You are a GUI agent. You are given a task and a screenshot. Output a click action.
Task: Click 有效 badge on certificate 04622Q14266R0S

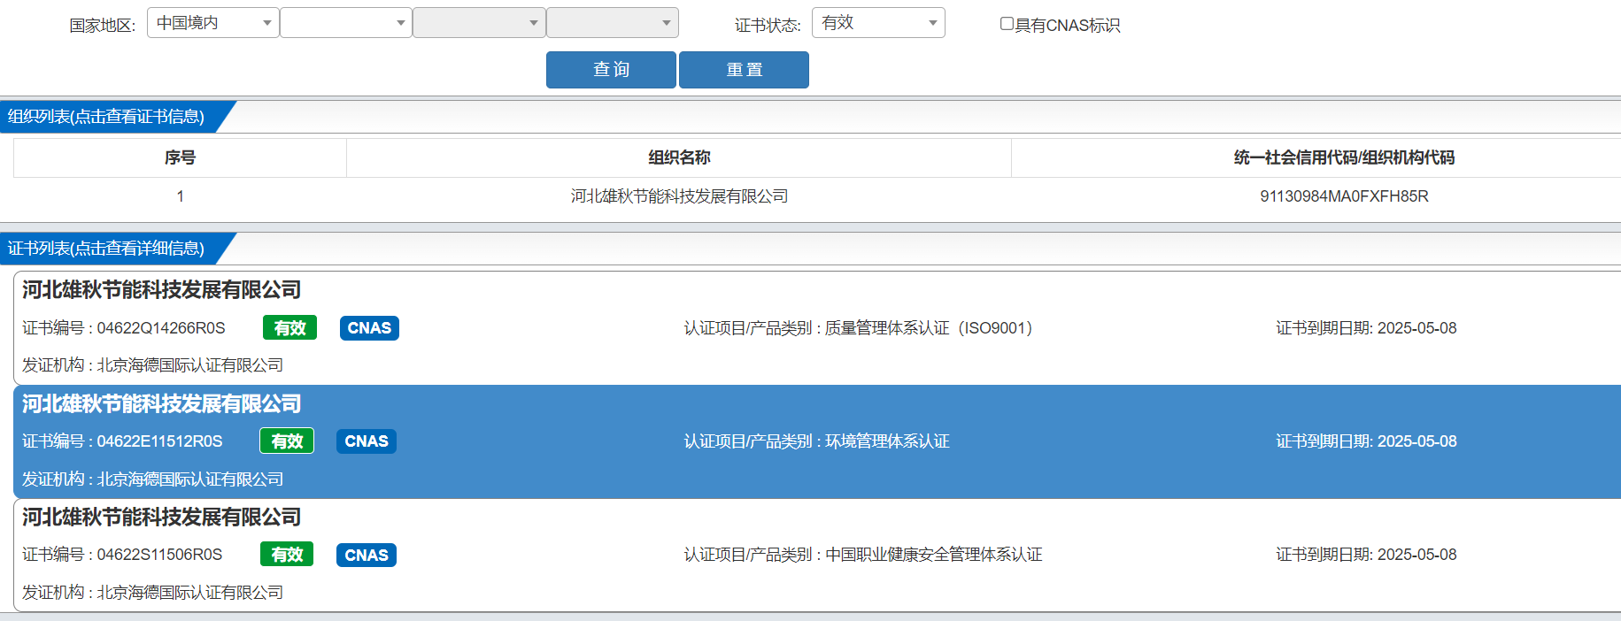[289, 328]
